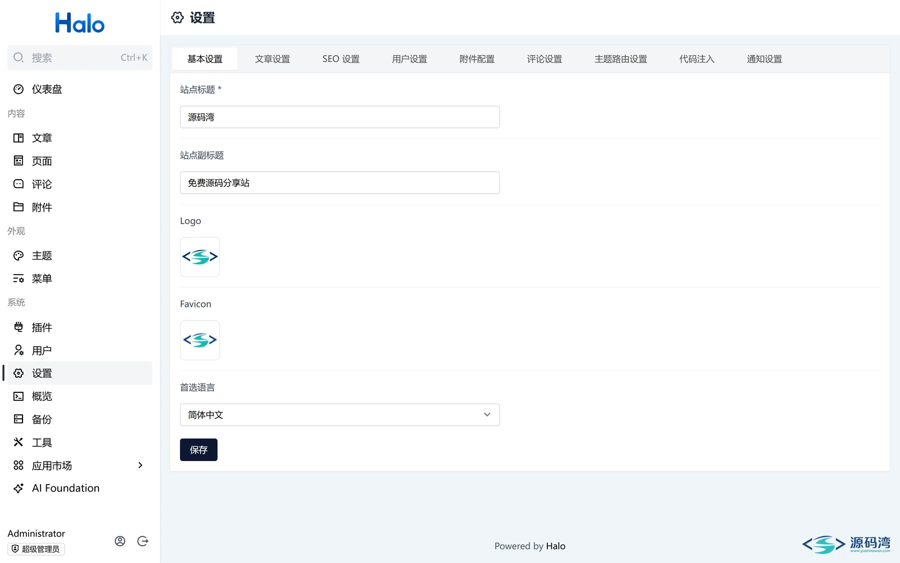Click the 备份 backup icon
The height and width of the screenshot is (563, 900).
pos(19,419)
